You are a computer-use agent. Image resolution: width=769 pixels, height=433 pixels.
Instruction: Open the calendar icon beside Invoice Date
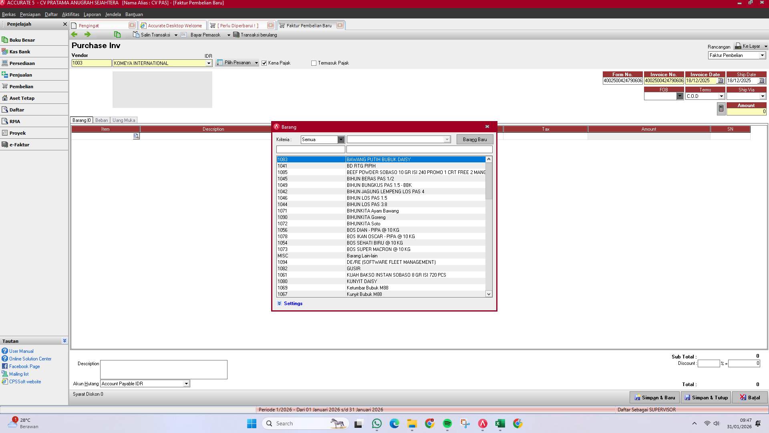720,81
